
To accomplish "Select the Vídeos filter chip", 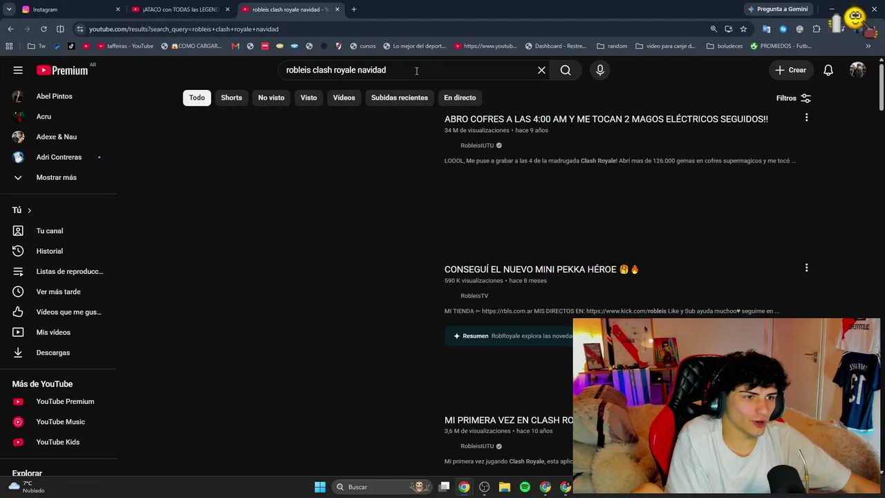I will point(344,98).
